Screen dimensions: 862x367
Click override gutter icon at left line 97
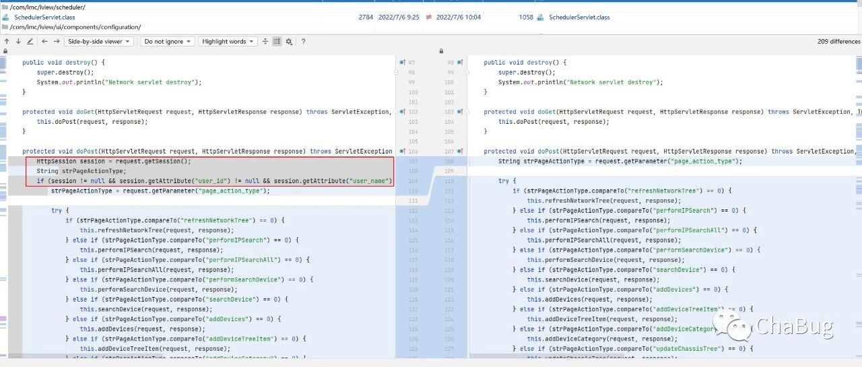pyautogui.click(x=403, y=63)
